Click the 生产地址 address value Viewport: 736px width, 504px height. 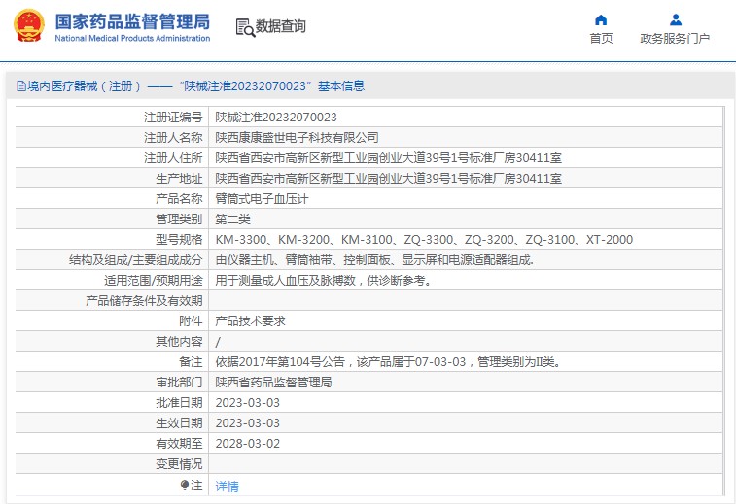[x=388, y=178]
